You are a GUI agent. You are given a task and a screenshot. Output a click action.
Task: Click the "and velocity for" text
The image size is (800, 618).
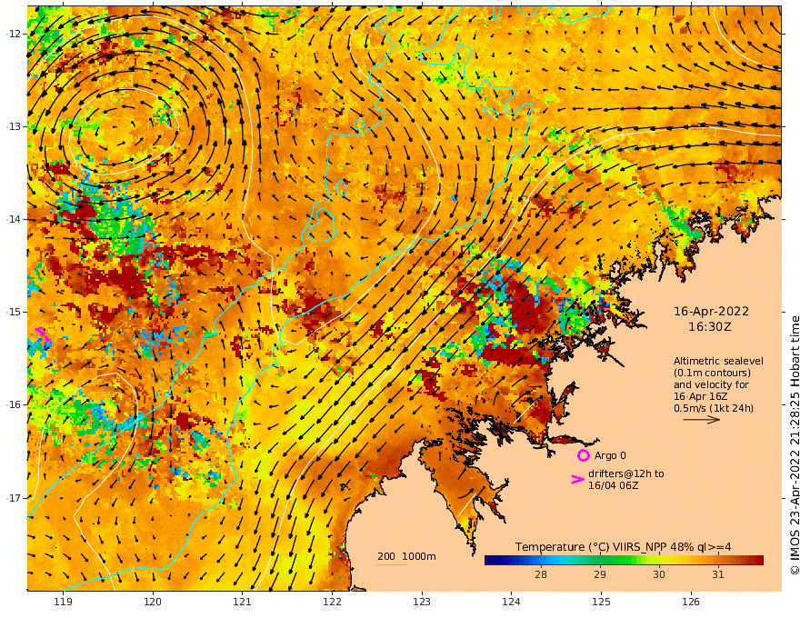click(x=711, y=384)
